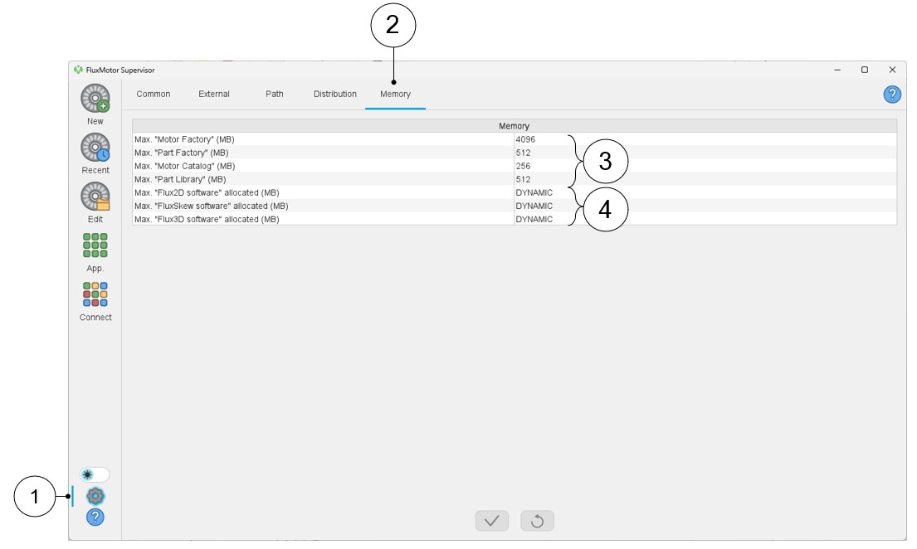Image resolution: width=917 pixels, height=549 pixels.
Task: Create a new motor with New icon
Action: (95, 99)
